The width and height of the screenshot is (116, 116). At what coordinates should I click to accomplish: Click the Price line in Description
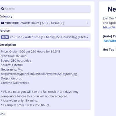pyautogui.click(x=30, y=52)
